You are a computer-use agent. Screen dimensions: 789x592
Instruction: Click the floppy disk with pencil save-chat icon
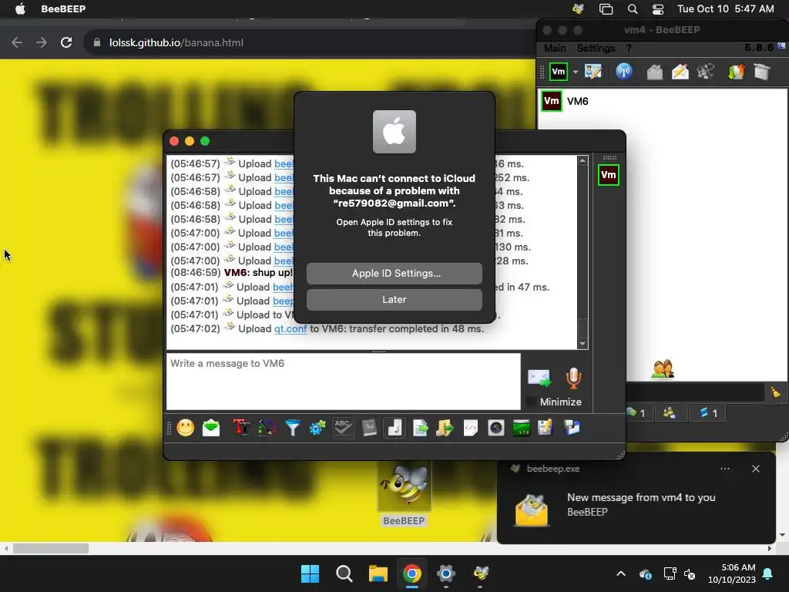pos(546,428)
